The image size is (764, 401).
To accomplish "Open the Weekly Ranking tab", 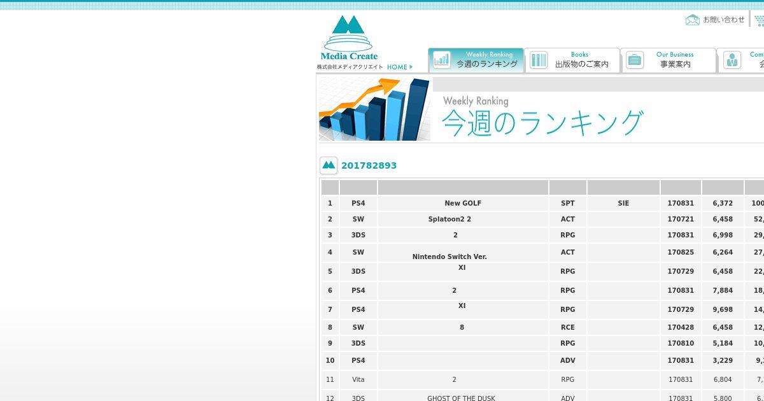I will pos(476,60).
